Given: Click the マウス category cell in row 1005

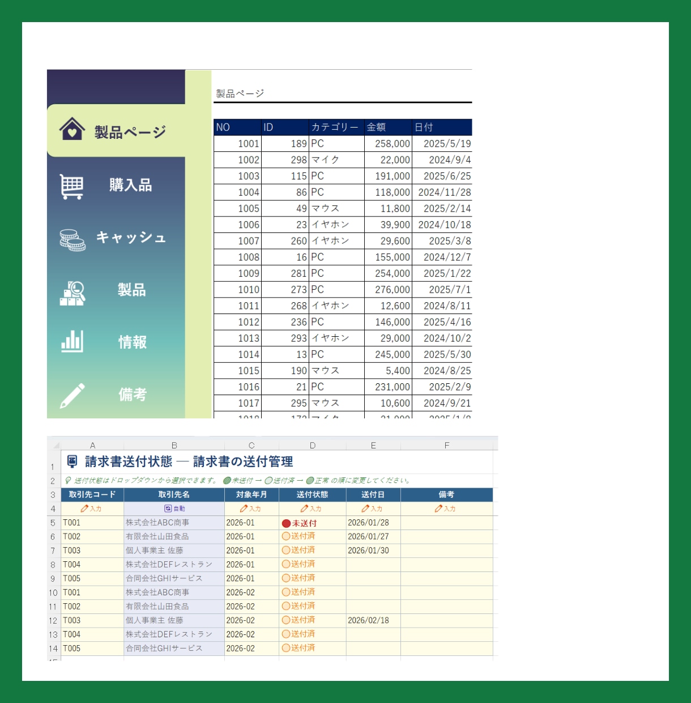Looking at the screenshot, I should pos(336,209).
